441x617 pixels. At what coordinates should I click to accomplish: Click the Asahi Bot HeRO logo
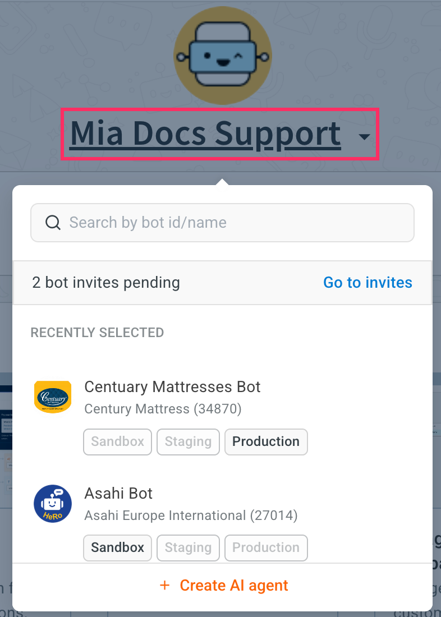coord(53,504)
